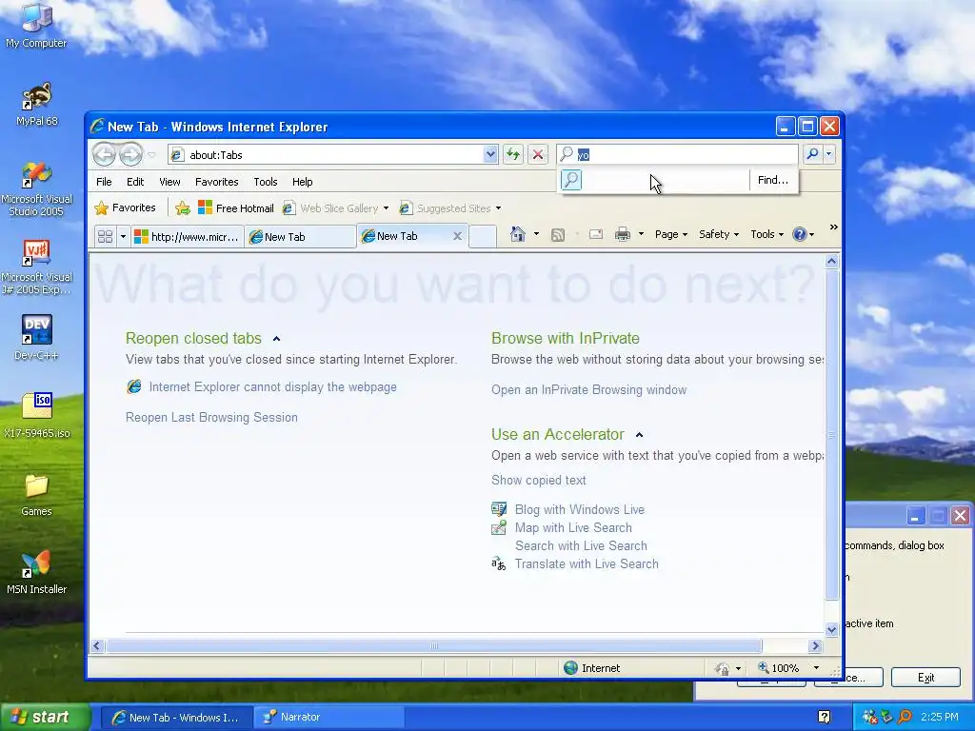975x731 pixels.
Task: Click the search magnifier button
Action: 812,154
